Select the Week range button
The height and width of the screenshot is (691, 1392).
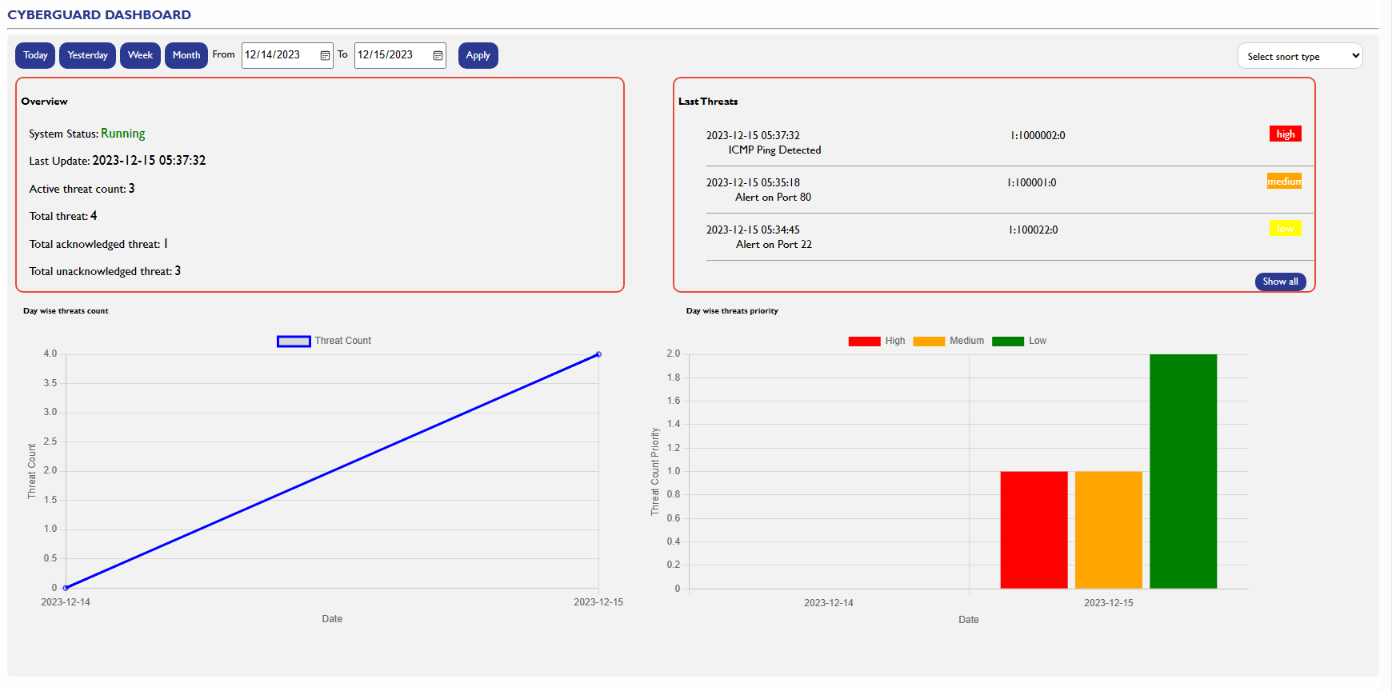click(140, 55)
